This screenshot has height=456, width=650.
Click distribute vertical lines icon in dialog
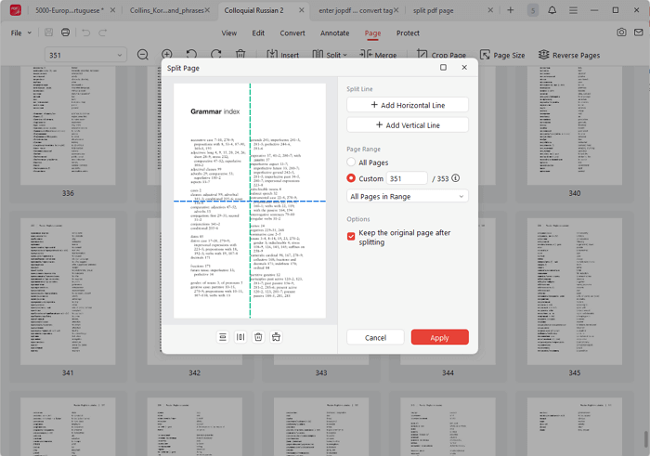coord(240,337)
